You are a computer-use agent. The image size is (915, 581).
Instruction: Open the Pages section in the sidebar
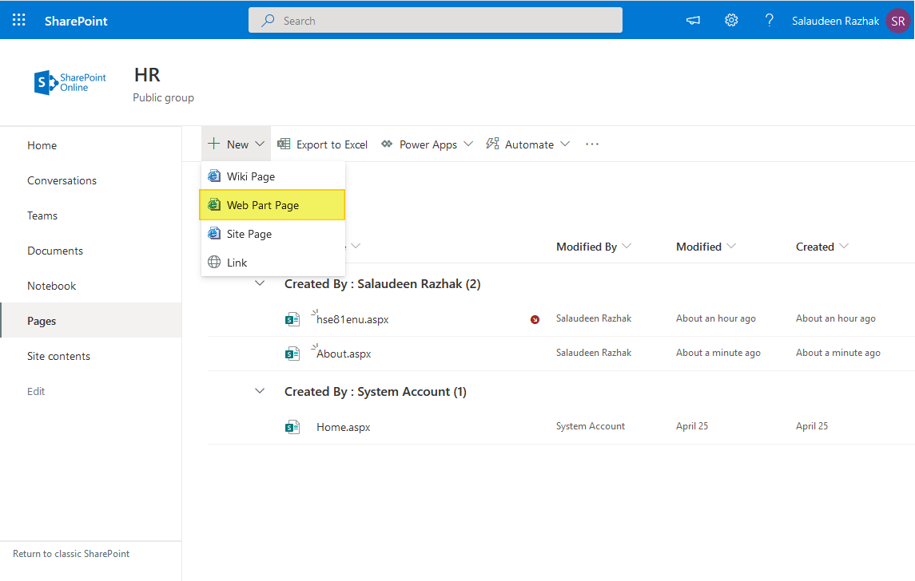(42, 320)
